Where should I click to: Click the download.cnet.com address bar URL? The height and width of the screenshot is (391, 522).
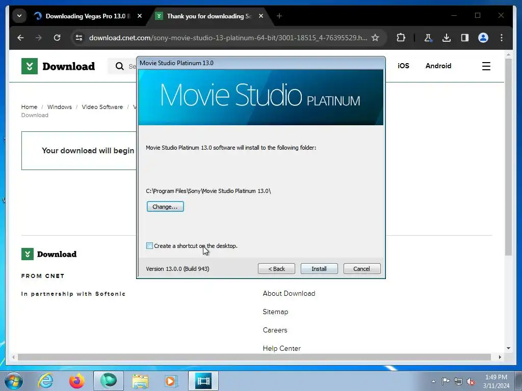[228, 38]
